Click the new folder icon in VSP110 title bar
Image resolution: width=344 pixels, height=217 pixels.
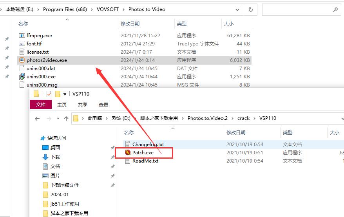pyautogui.click(x=58, y=94)
